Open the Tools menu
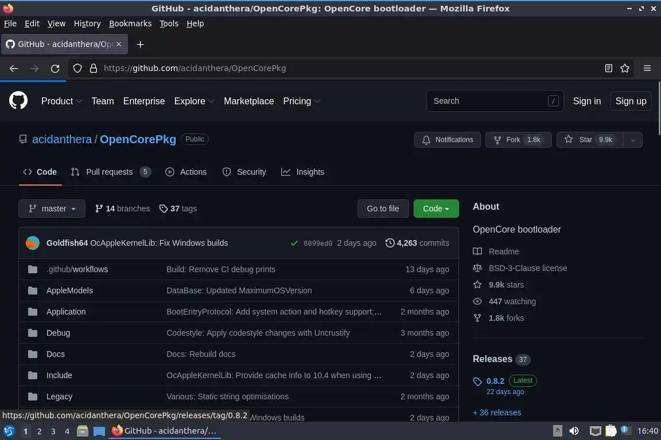661x440 pixels. pyautogui.click(x=169, y=23)
